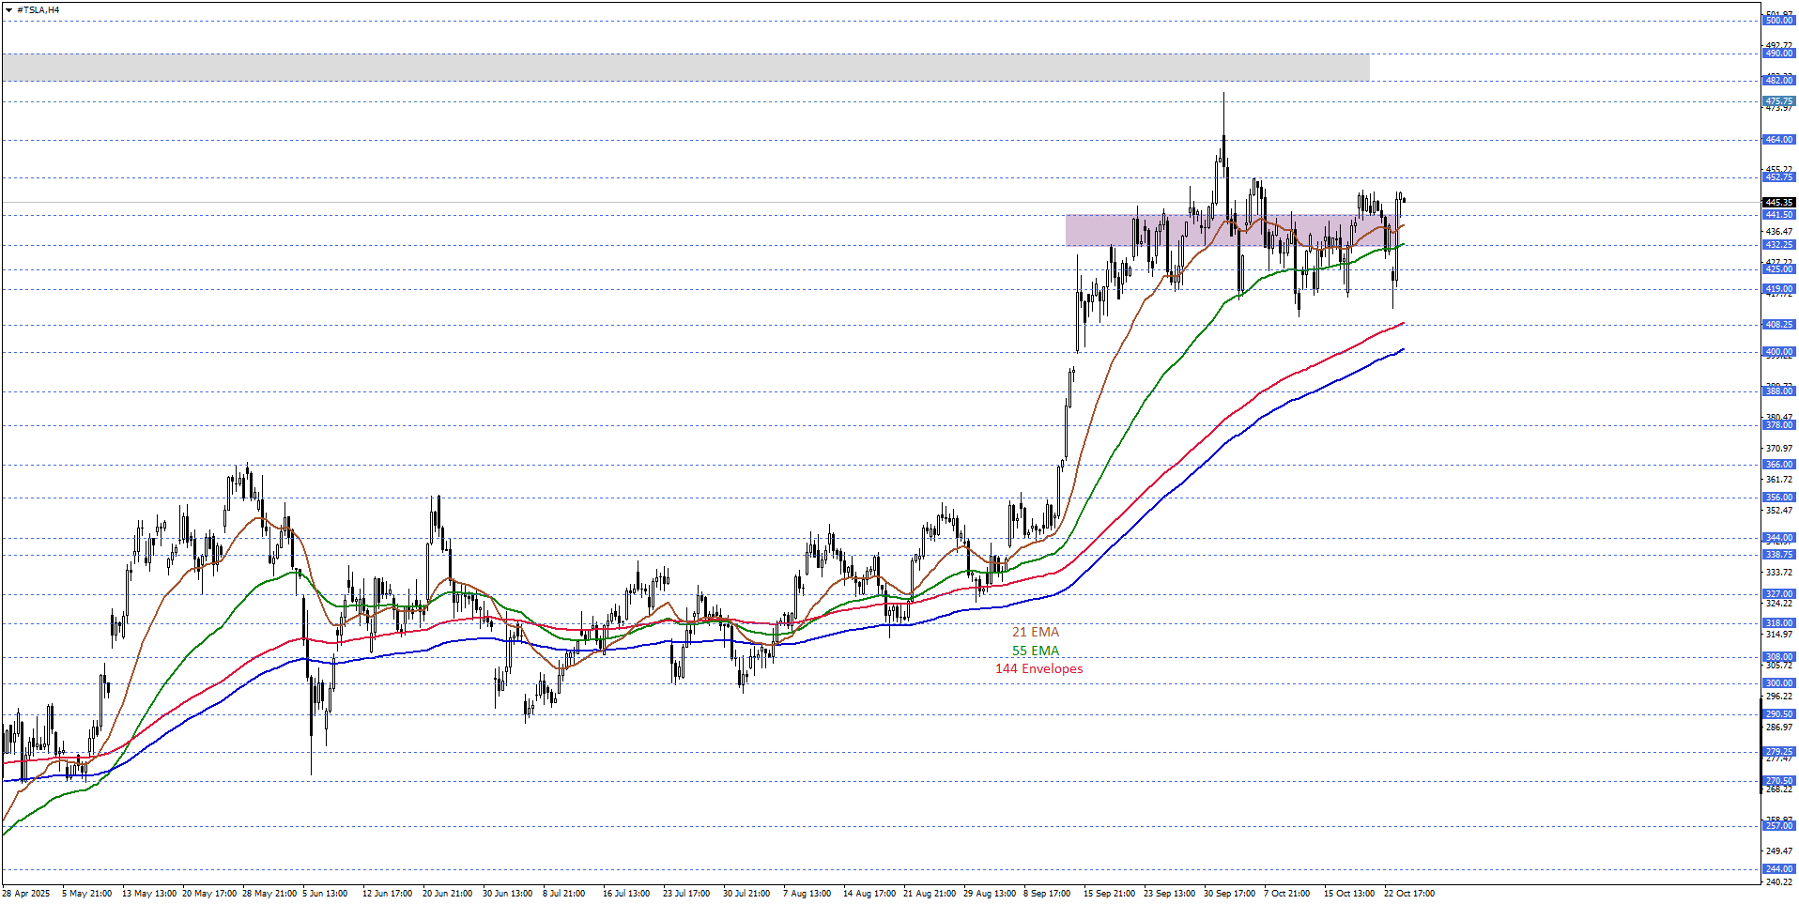This screenshot has height=904, width=1799.
Task: Click the 500.00 price level tag
Action: pyautogui.click(x=1778, y=21)
